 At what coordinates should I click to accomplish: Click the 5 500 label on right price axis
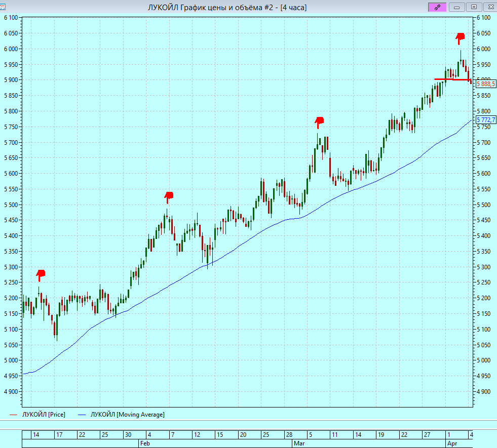(x=483, y=205)
